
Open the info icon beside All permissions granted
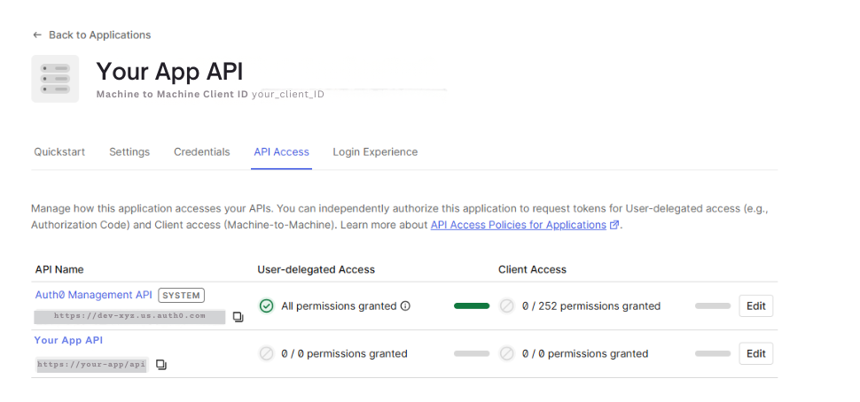tap(405, 305)
